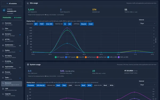Viewport: 160px width, 100px height.
Task: Click the 1,849 GET requests total
Action: pyautogui.click(x=31, y=10)
